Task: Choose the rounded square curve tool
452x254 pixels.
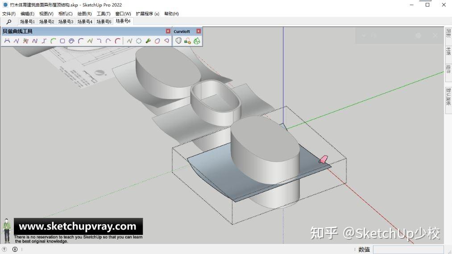Action: point(62,41)
